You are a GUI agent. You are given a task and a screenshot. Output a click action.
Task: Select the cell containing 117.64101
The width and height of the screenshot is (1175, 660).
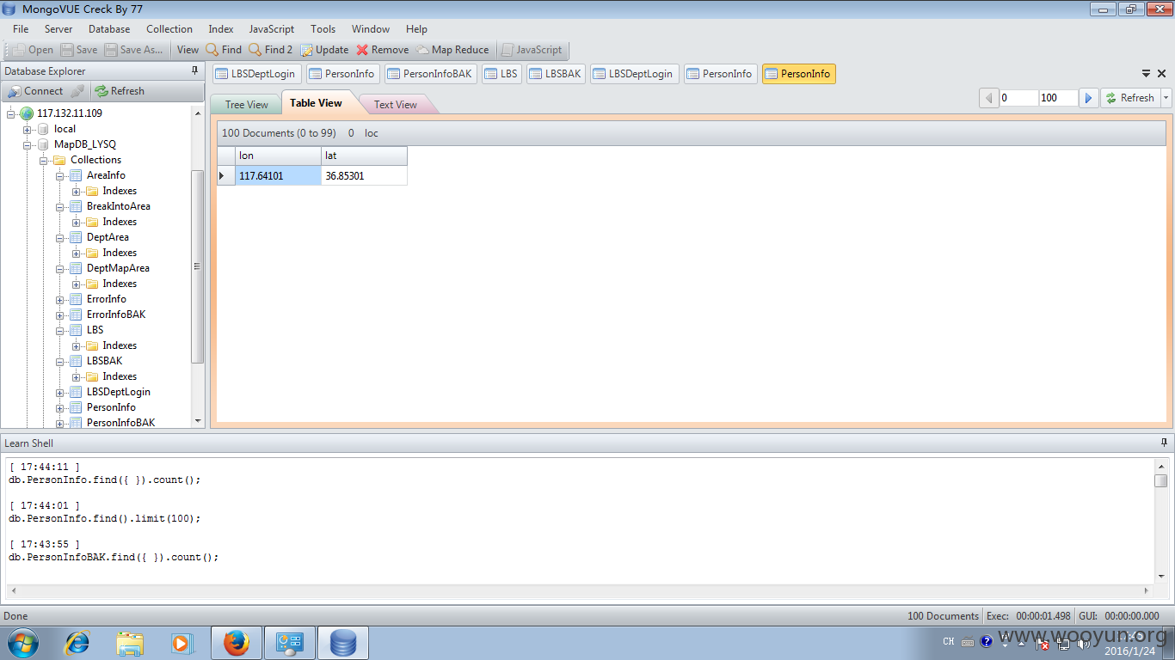click(x=278, y=175)
